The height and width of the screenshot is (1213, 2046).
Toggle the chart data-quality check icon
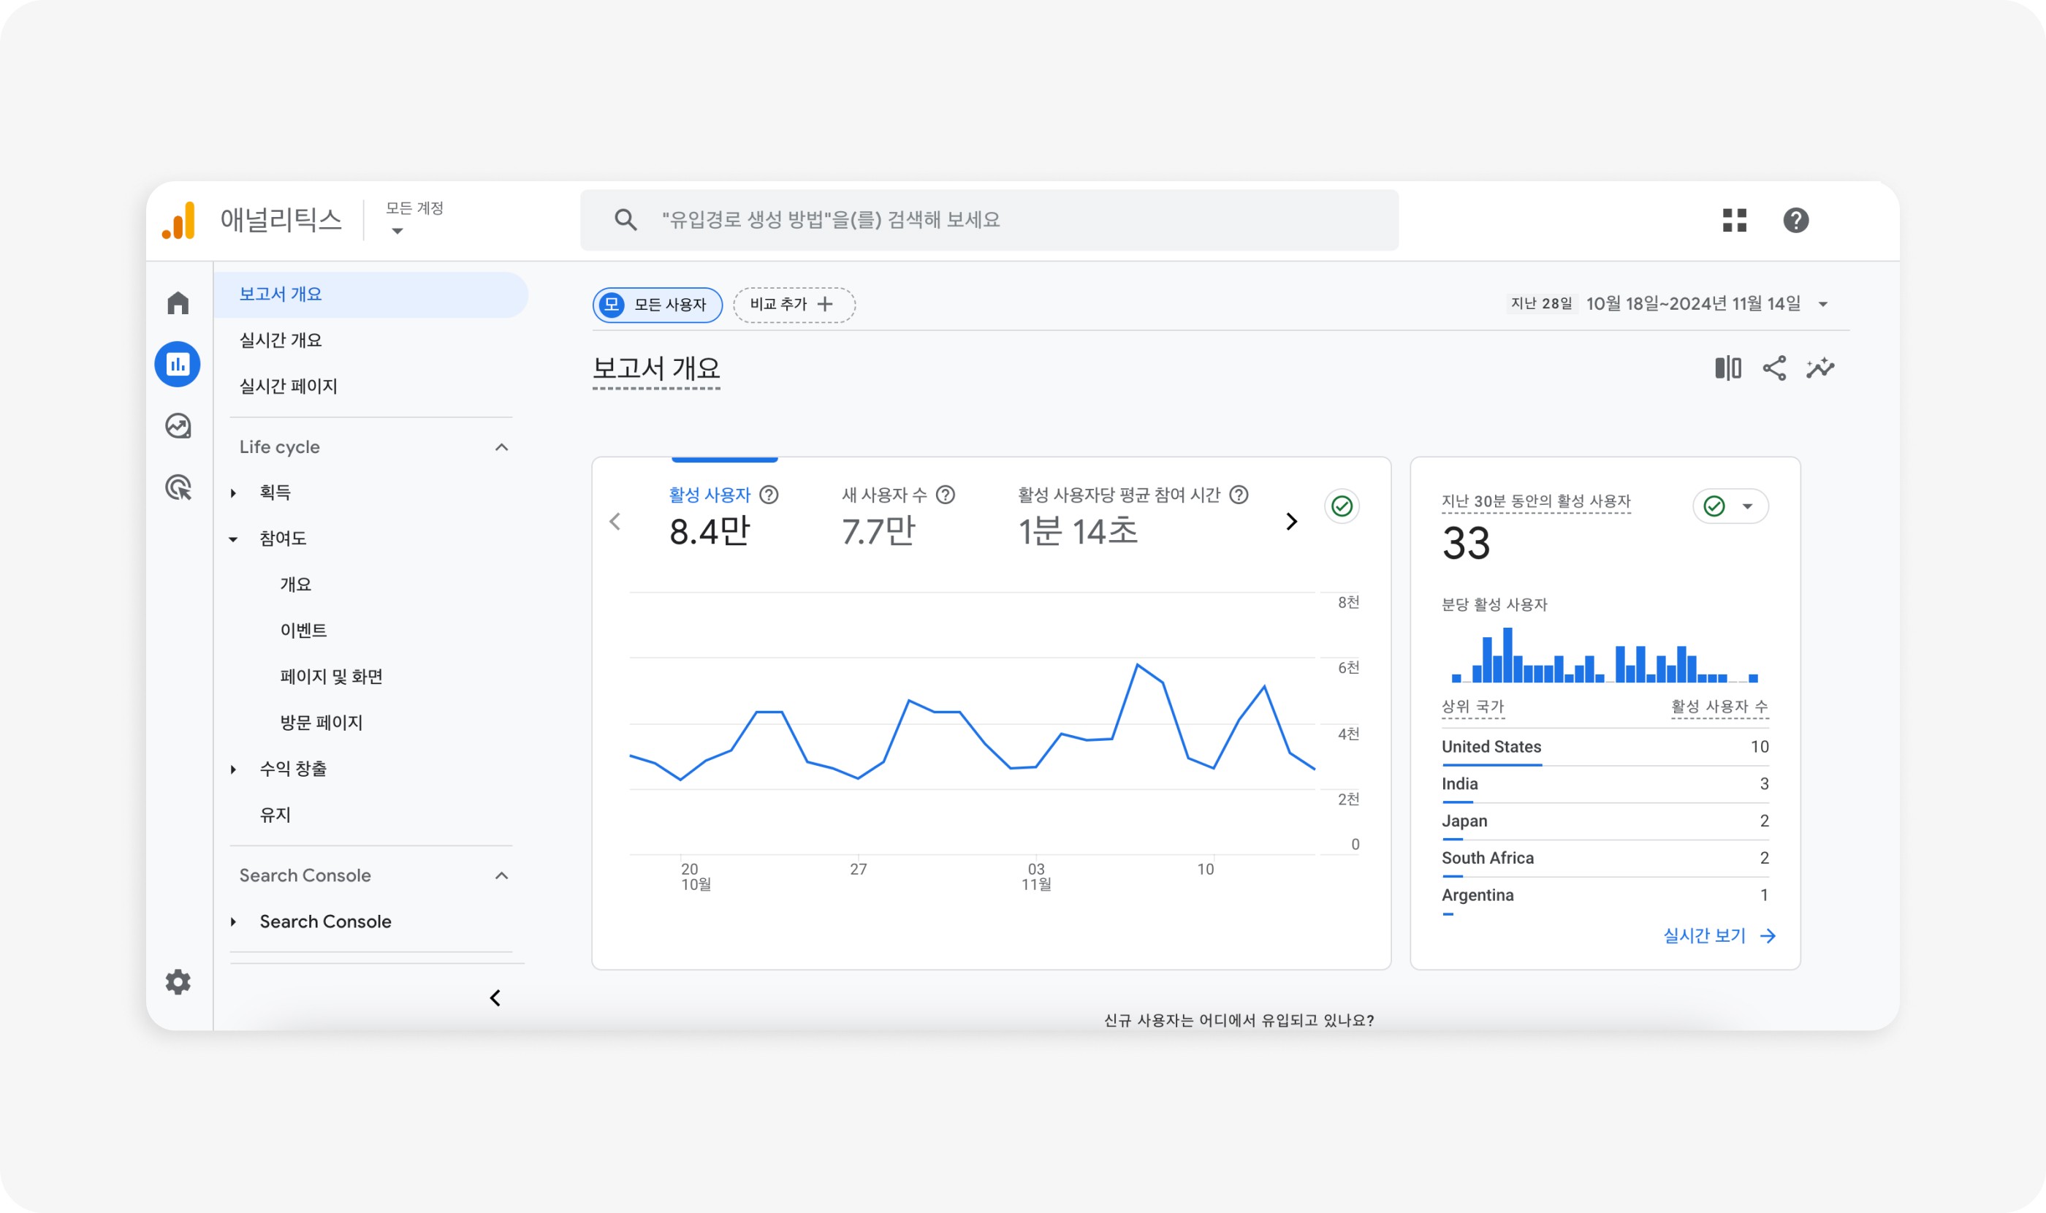[x=1342, y=507]
